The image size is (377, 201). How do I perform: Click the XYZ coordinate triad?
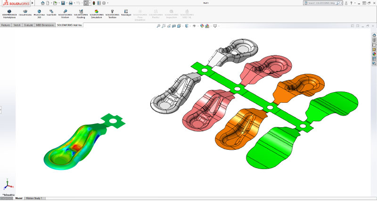pyautogui.click(x=8, y=184)
